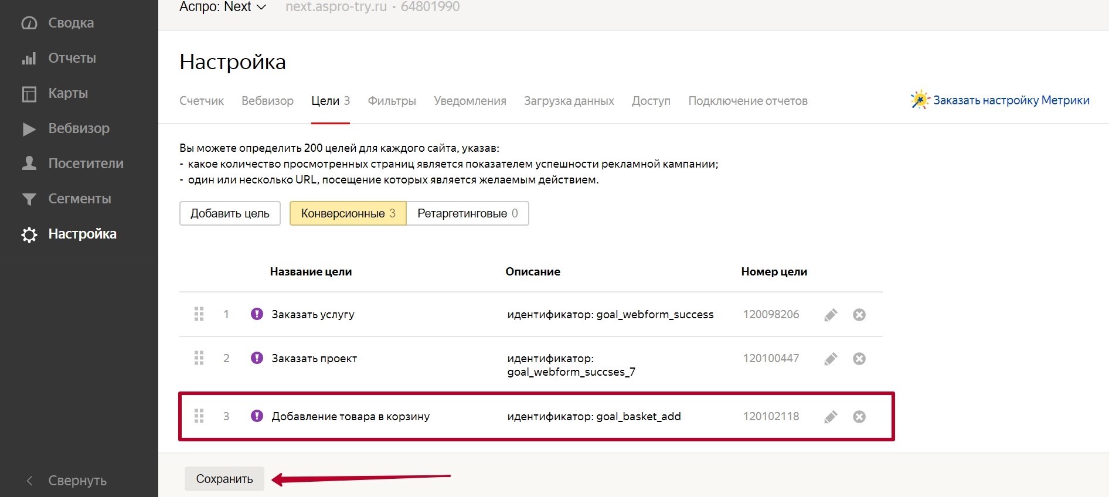Switch to the Фильтры tab

pos(392,101)
